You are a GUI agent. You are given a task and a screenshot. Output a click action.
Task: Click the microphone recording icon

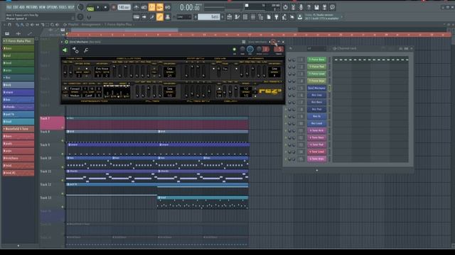[301, 7]
